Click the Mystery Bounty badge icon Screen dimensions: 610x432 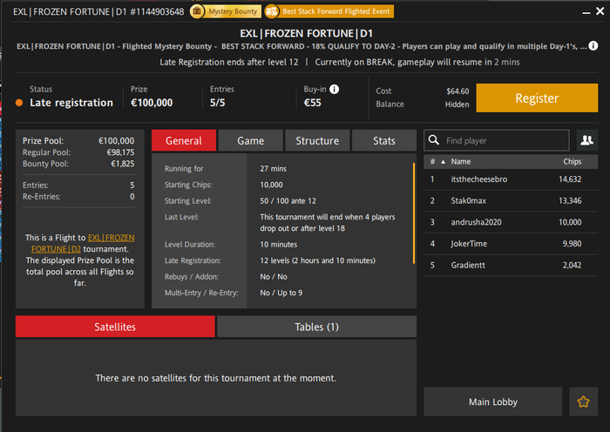tap(197, 11)
